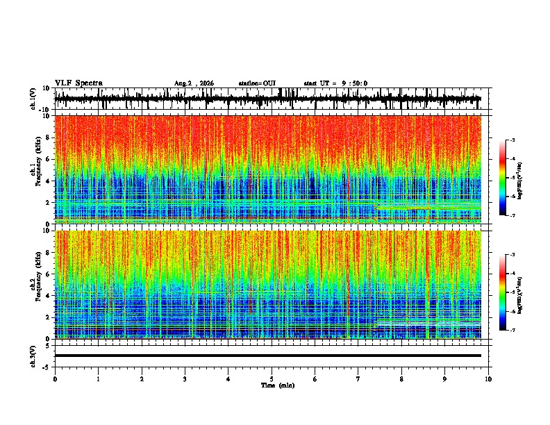Click the '5' tick on the time axis

tap(272, 379)
